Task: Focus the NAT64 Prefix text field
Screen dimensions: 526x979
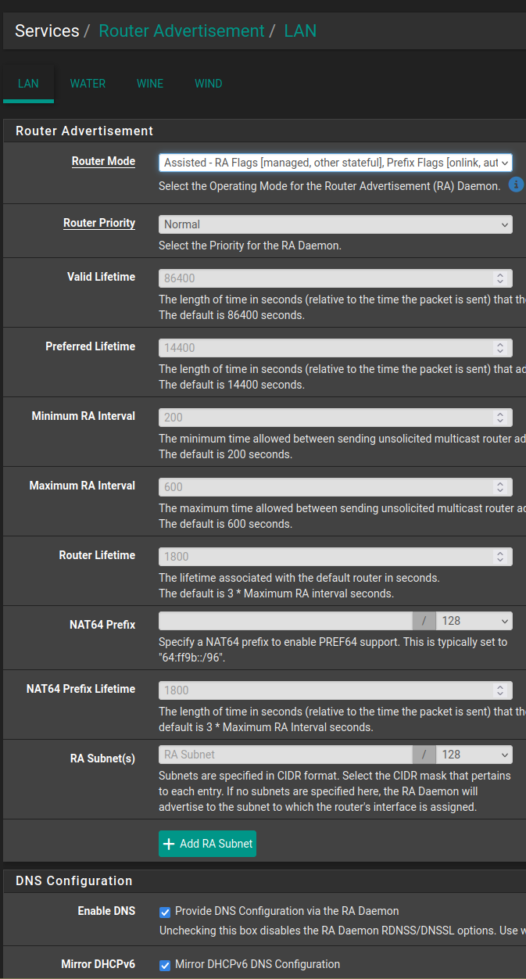Action: click(285, 621)
